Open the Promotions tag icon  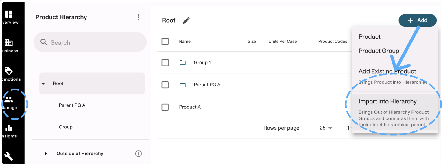(9, 71)
